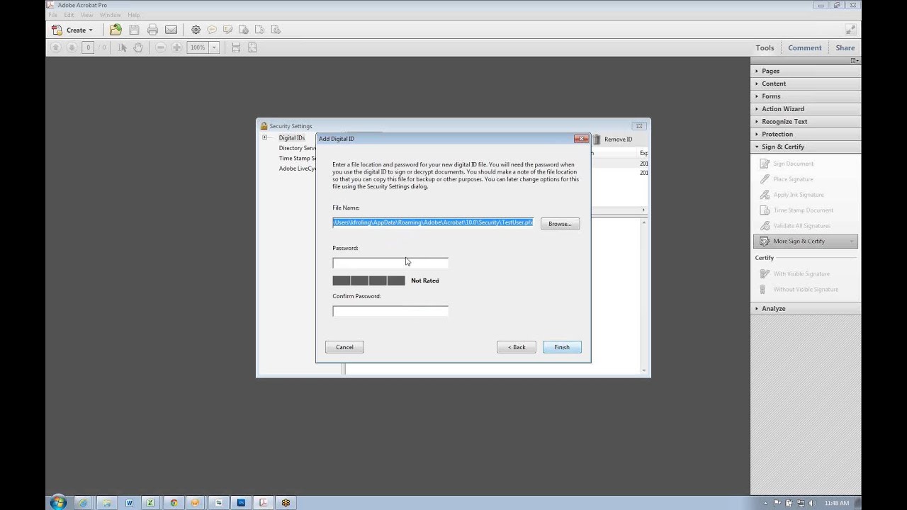Switch to the Share pane

845,48
